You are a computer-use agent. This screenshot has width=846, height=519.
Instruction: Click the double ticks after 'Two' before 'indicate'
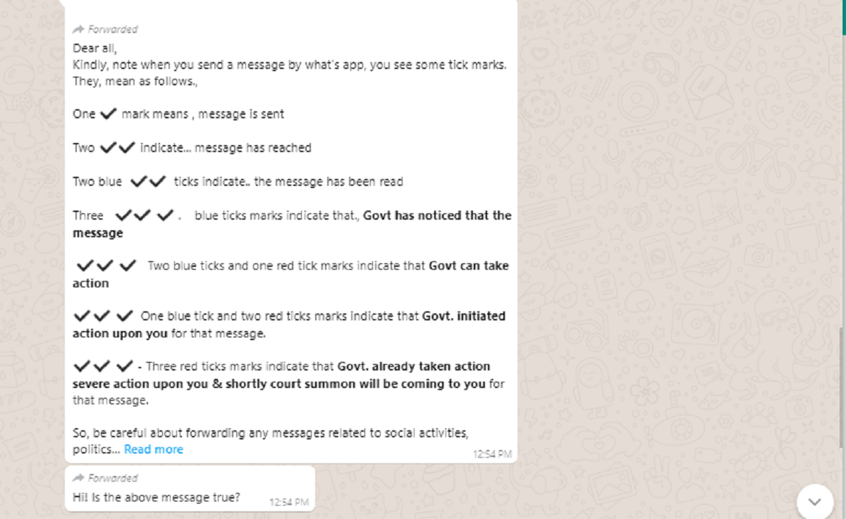pos(117,147)
